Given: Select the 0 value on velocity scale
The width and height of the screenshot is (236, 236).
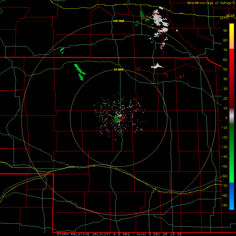Looking at the screenshot, I should click(x=226, y=118).
